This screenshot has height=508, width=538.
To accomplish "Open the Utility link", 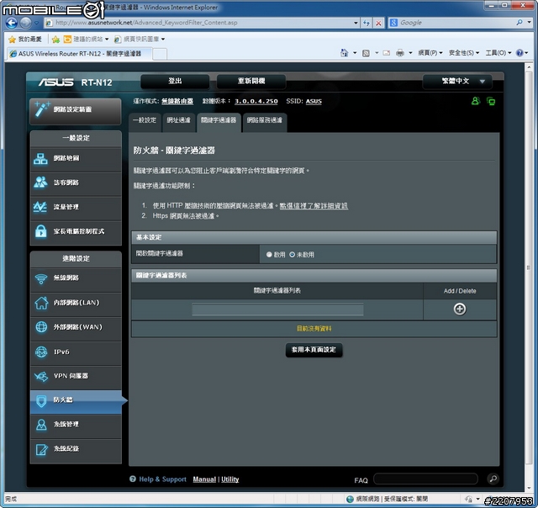I will pos(229,479).
